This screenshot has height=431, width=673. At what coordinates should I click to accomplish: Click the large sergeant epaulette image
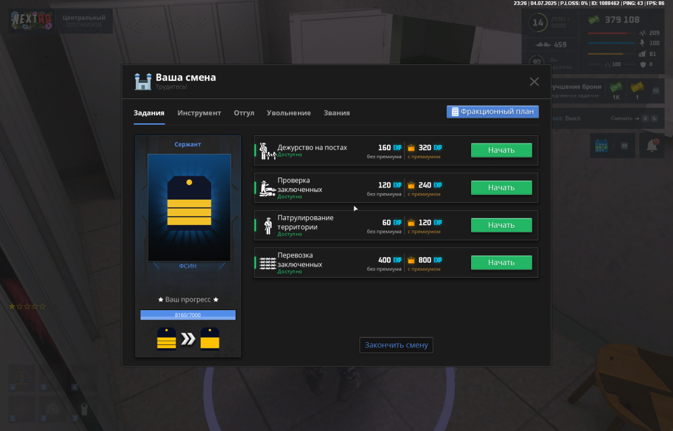(x=189, y=207)
